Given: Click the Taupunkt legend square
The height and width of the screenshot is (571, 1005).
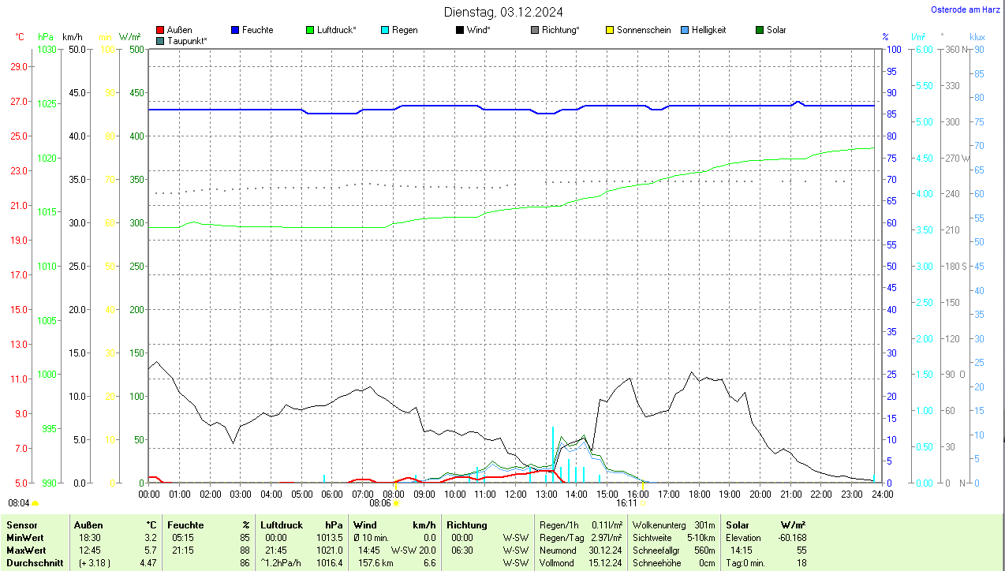Looking at the screenshot, I should pyautogui.click(x=161, y=40).
